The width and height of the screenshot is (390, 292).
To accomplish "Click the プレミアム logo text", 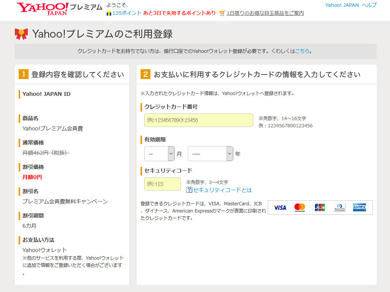I will click(86, 7).
